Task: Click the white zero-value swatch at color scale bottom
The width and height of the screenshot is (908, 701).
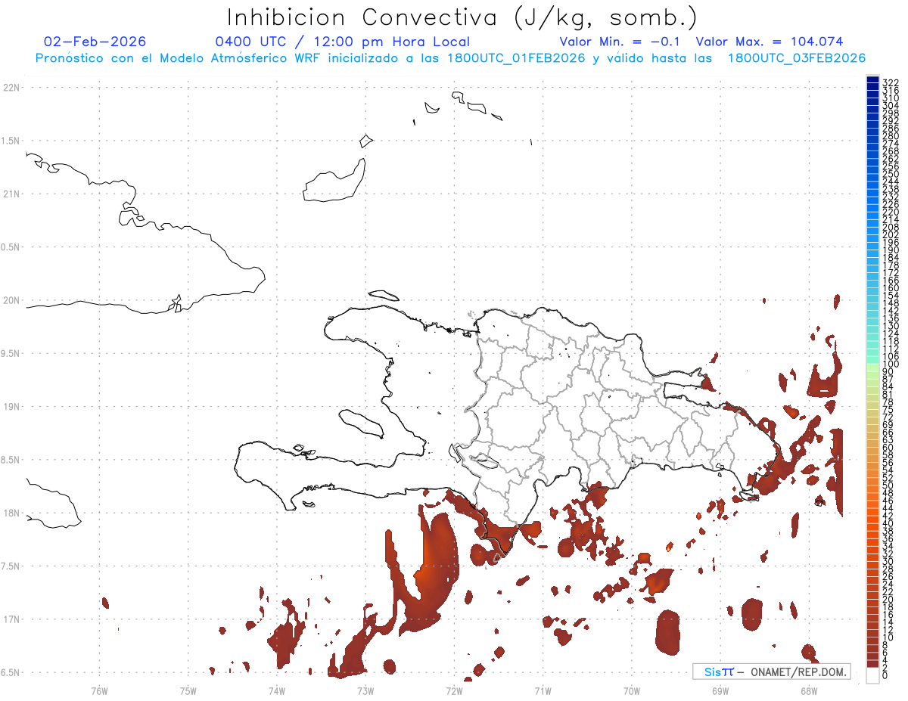Action: [x=872, y=675]
